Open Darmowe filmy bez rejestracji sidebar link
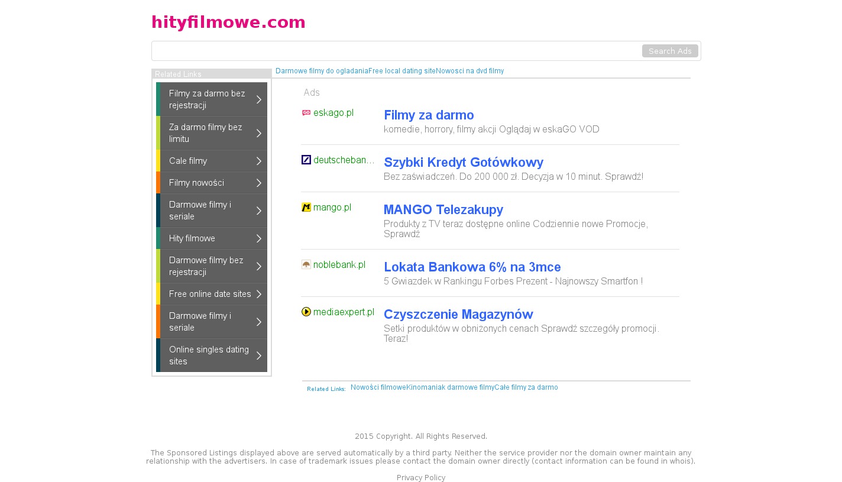Viewport: 842px width, 482px height. click(x=212, y=266)
